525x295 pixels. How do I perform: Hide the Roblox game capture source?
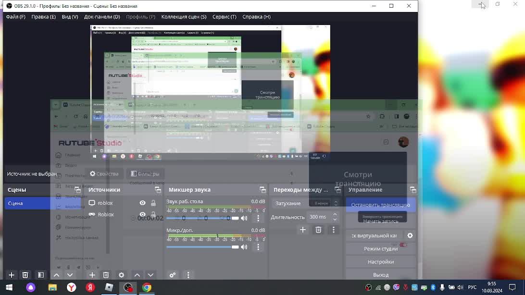click(142, 214)
